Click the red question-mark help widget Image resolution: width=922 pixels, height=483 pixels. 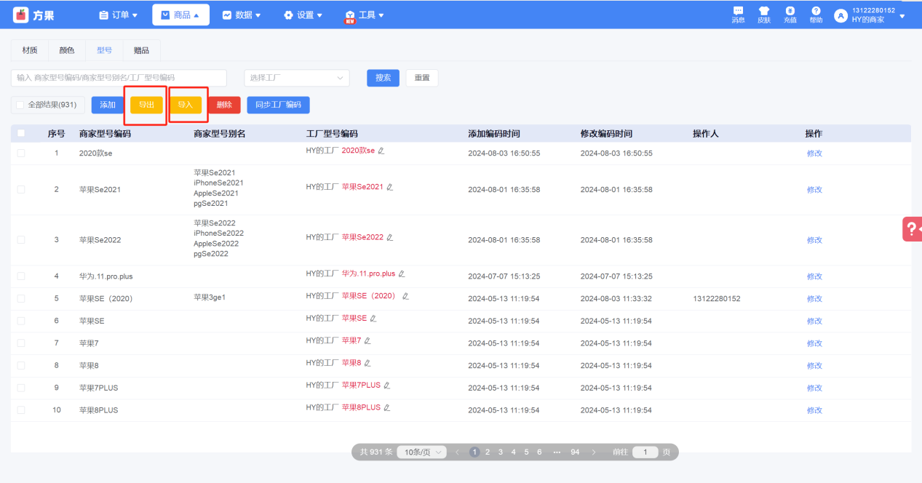click(x=912, y=228)
